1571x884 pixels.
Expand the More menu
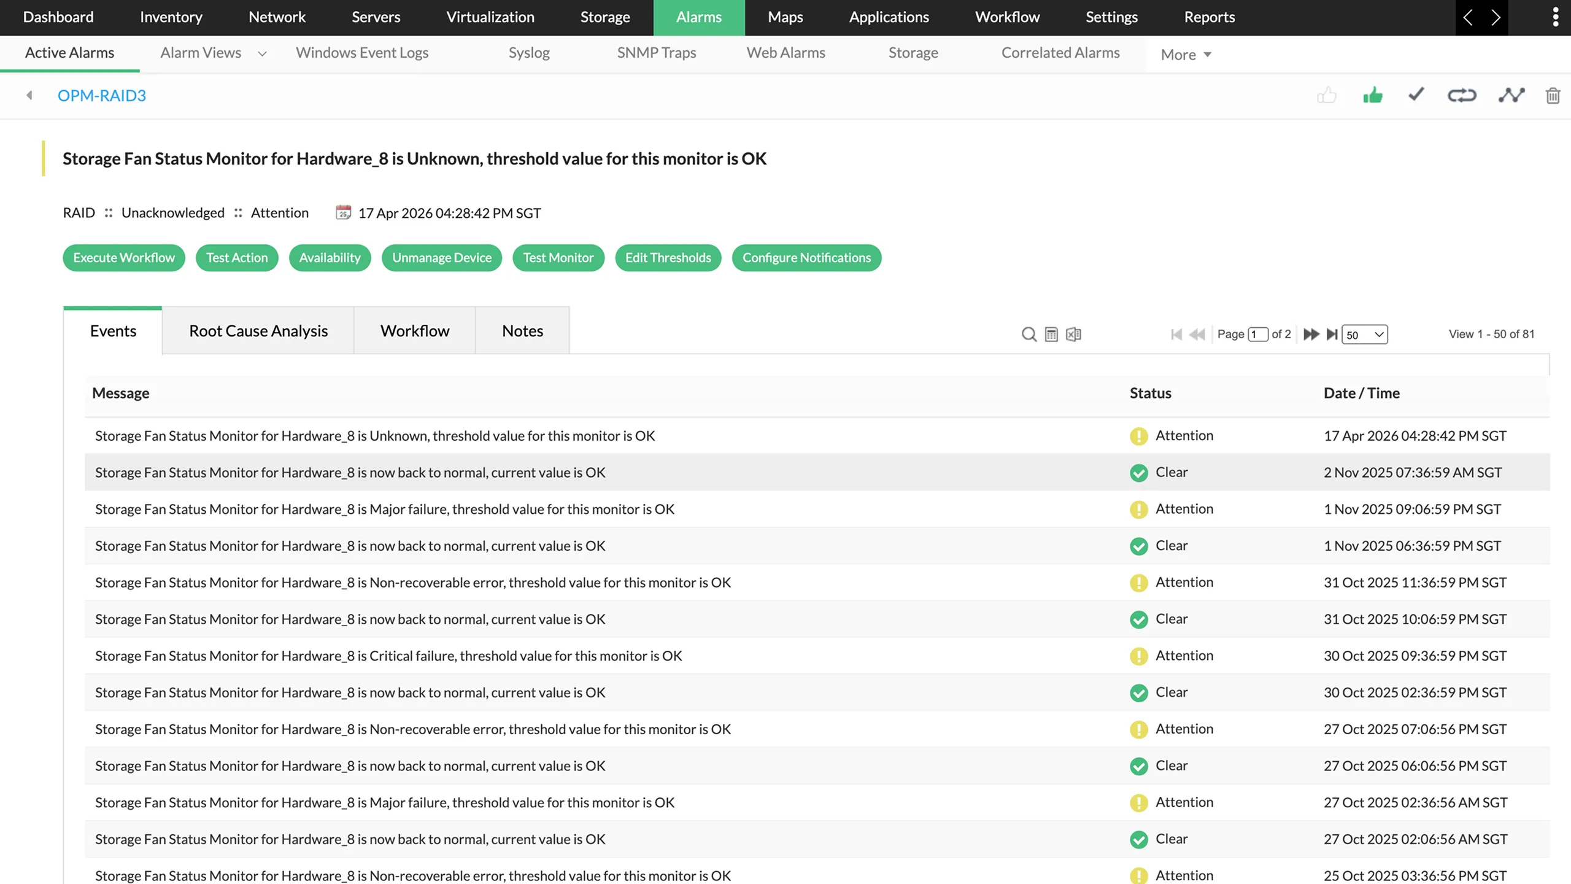point(1185,54)
